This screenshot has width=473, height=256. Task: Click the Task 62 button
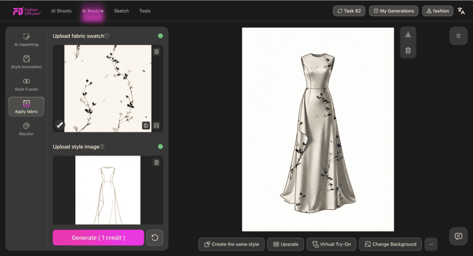pyautogui.click(x=349, y=11)
